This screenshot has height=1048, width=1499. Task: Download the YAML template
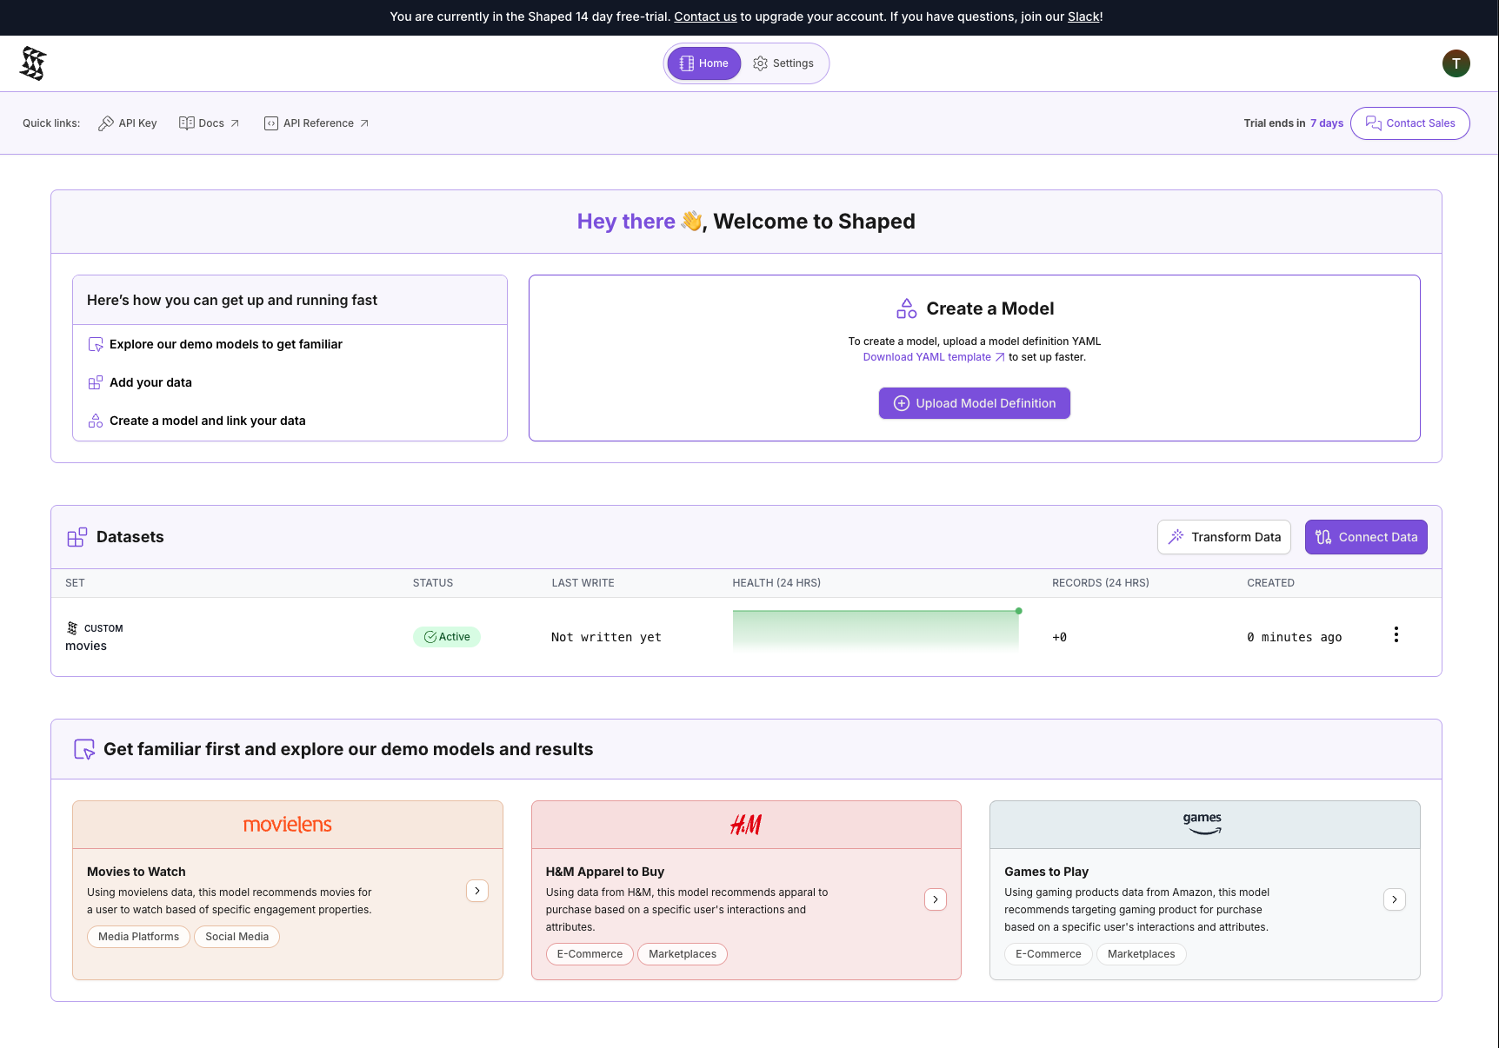[932, 357]
